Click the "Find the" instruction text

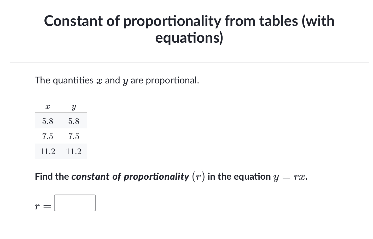(x=52, y=177)
